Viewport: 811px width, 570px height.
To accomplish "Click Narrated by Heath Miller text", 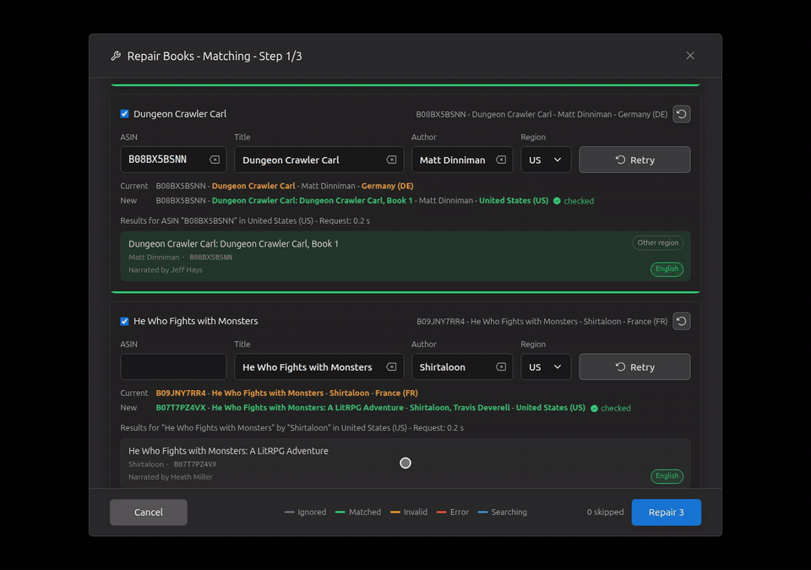I will click(x=171, y=477).
